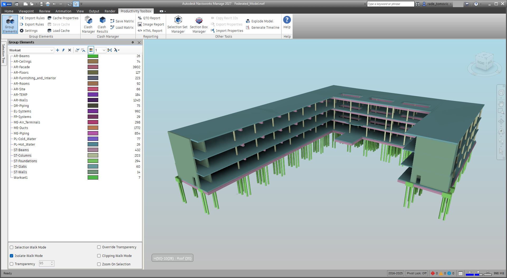This screenshot has height=278, width=507.
Task: Open Group Elements Settings
Action: coord(29,31)
